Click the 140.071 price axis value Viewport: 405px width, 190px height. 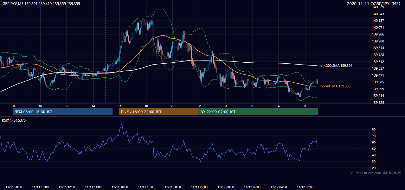click(378, 28)
